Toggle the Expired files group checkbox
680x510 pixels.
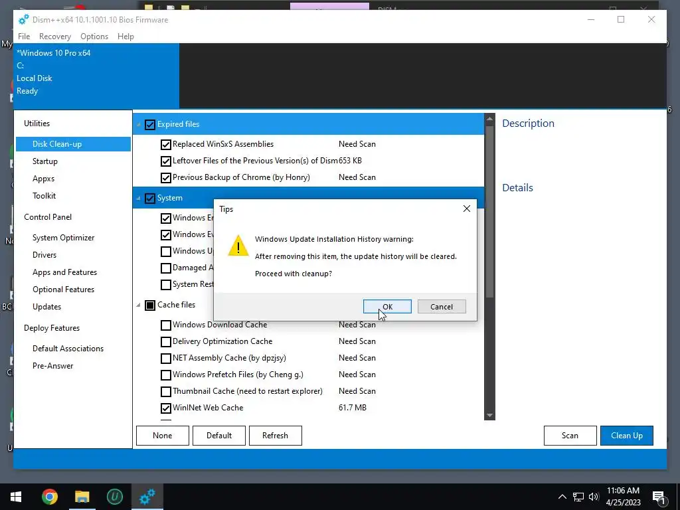pos(150,124)
